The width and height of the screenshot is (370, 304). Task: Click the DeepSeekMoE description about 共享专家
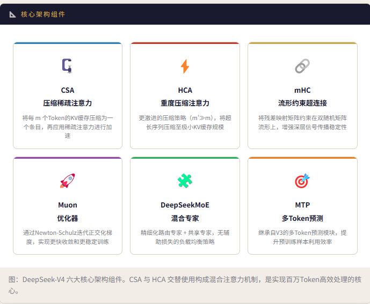(185, 237)
